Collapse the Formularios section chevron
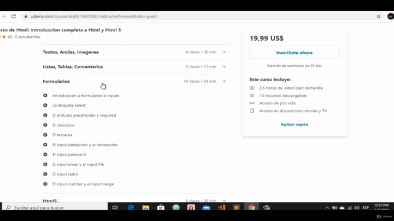The width and height of the screenshot is (394, 221). (224, 81)
